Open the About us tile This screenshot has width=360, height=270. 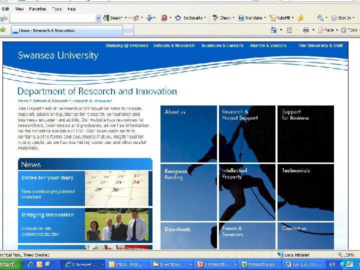tap(188, 134)
